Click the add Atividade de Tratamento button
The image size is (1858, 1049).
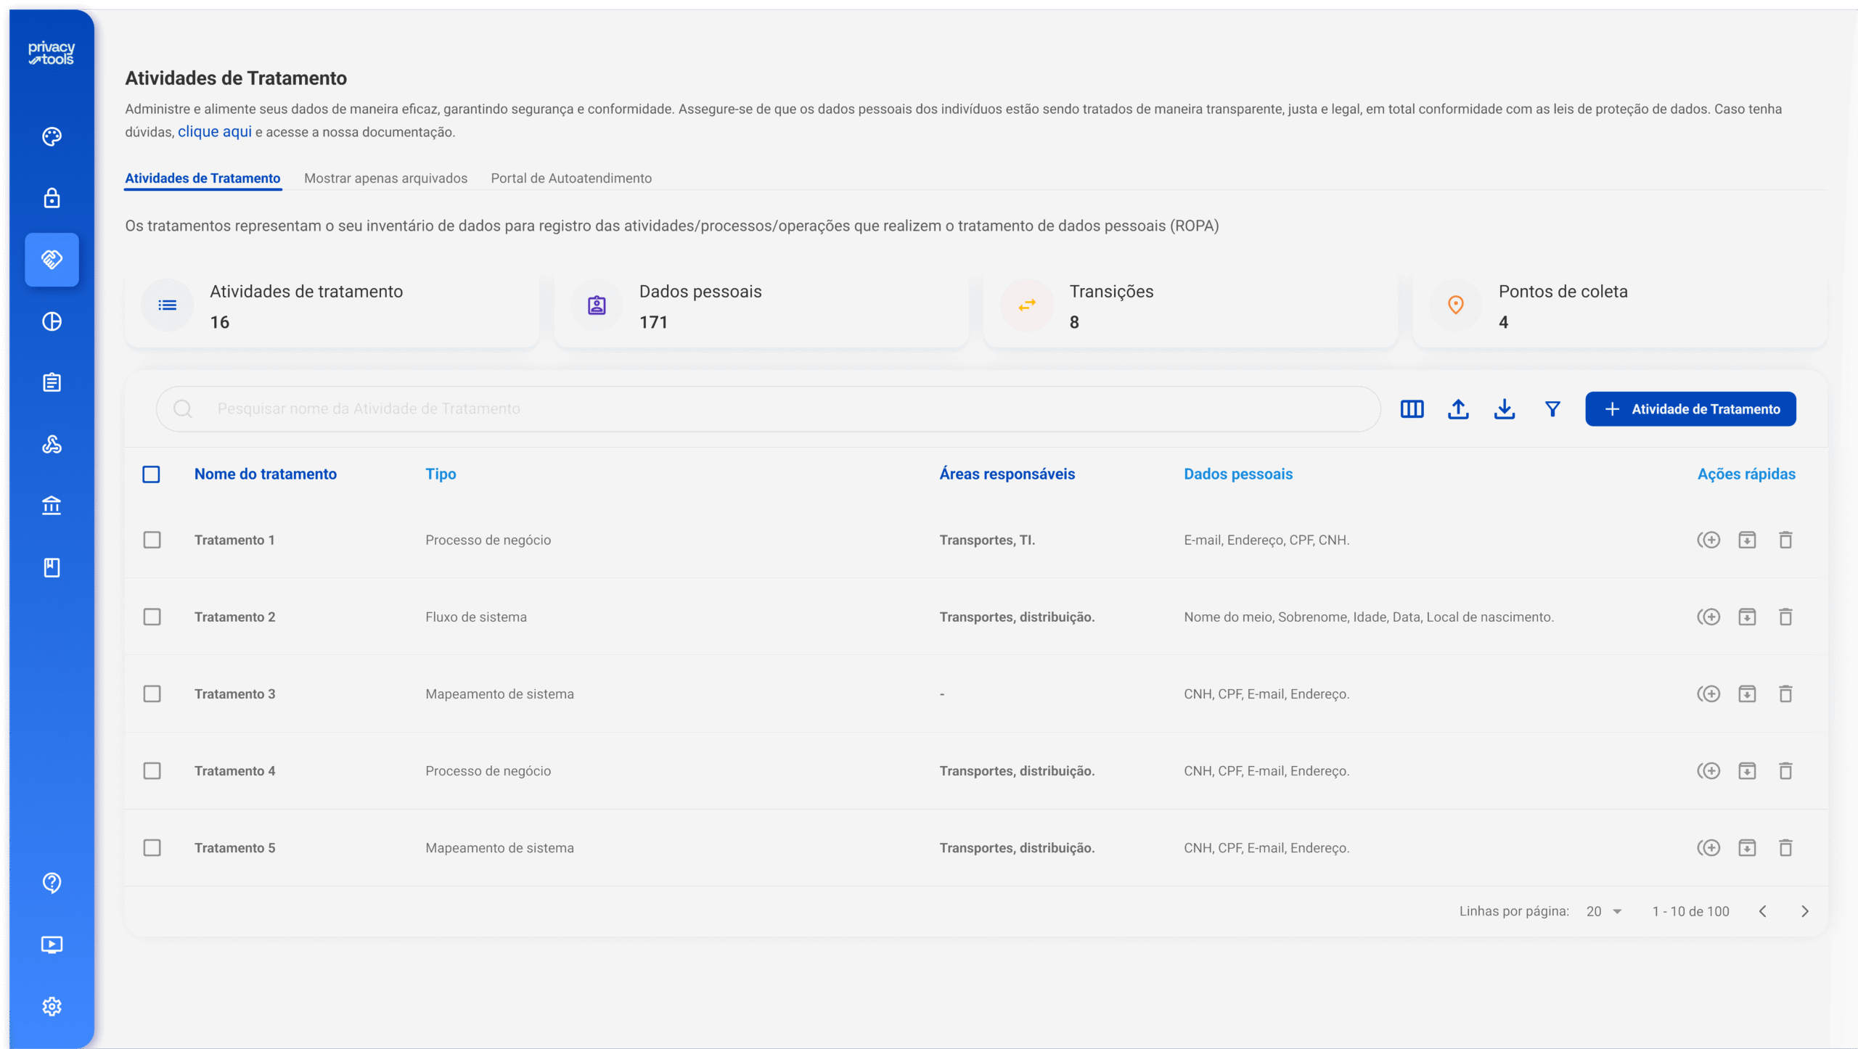tap(1690, 409)
